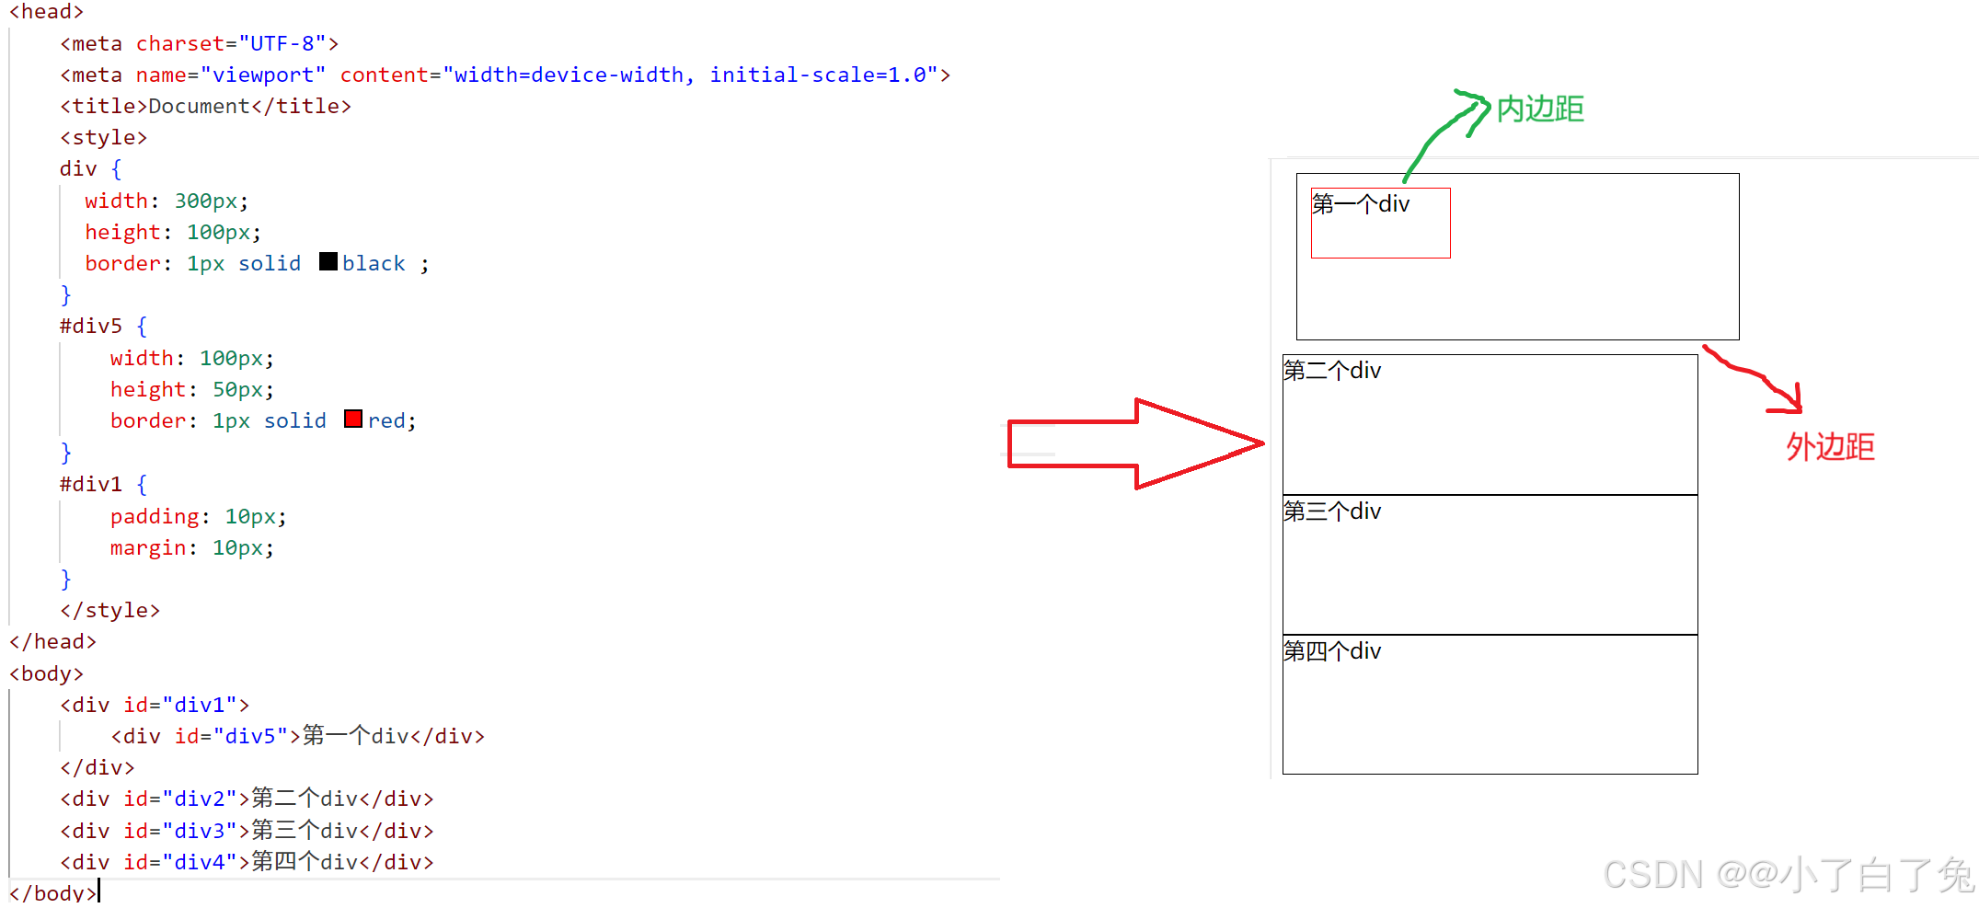Click the word 'black' in the border rule
The height and width of the screenshot is (908, 1979).
point(374,263)
